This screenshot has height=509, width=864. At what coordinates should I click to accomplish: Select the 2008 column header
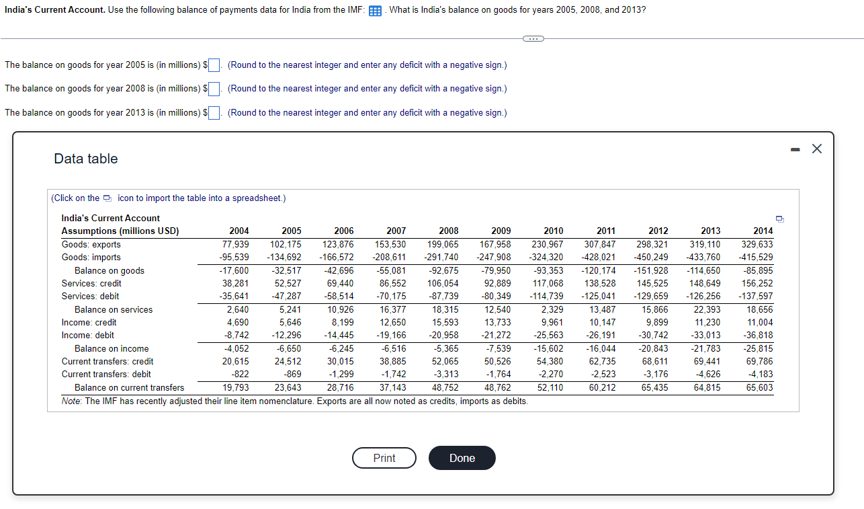point(449,231)
